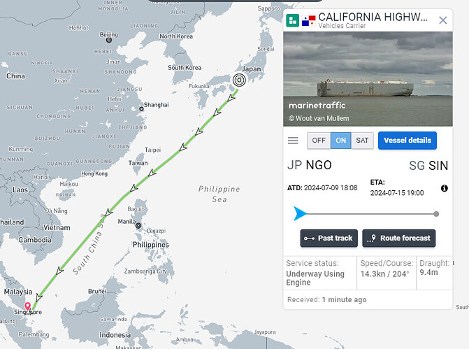The image size is (469, 349).
Task: Open Vessel details page
Action: (407, 141)
